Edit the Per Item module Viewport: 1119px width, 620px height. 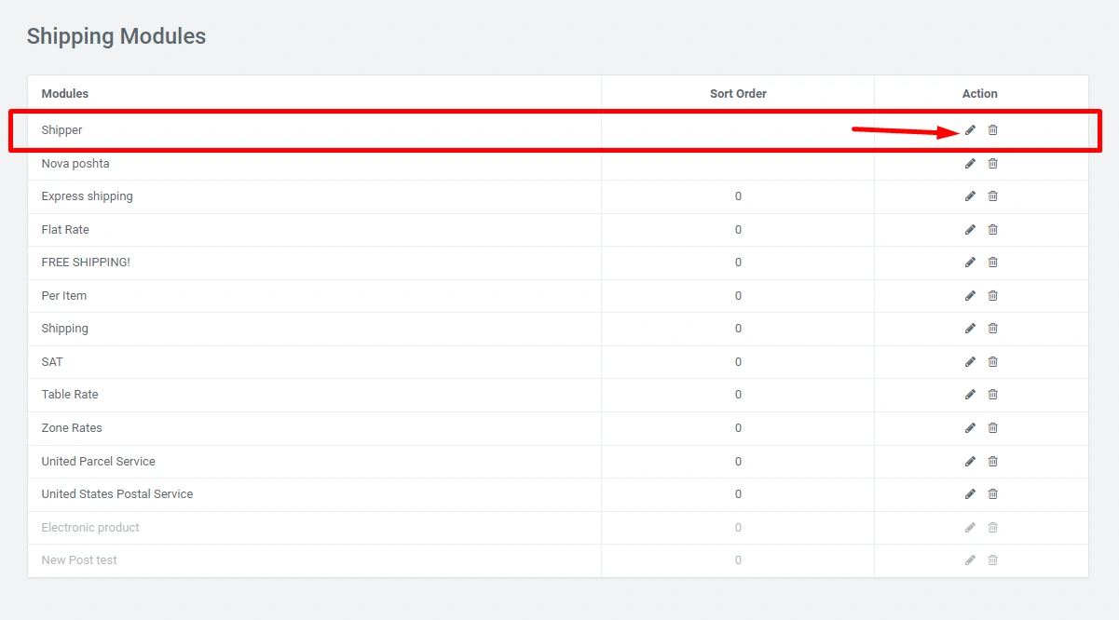click(x=970, y=296)
